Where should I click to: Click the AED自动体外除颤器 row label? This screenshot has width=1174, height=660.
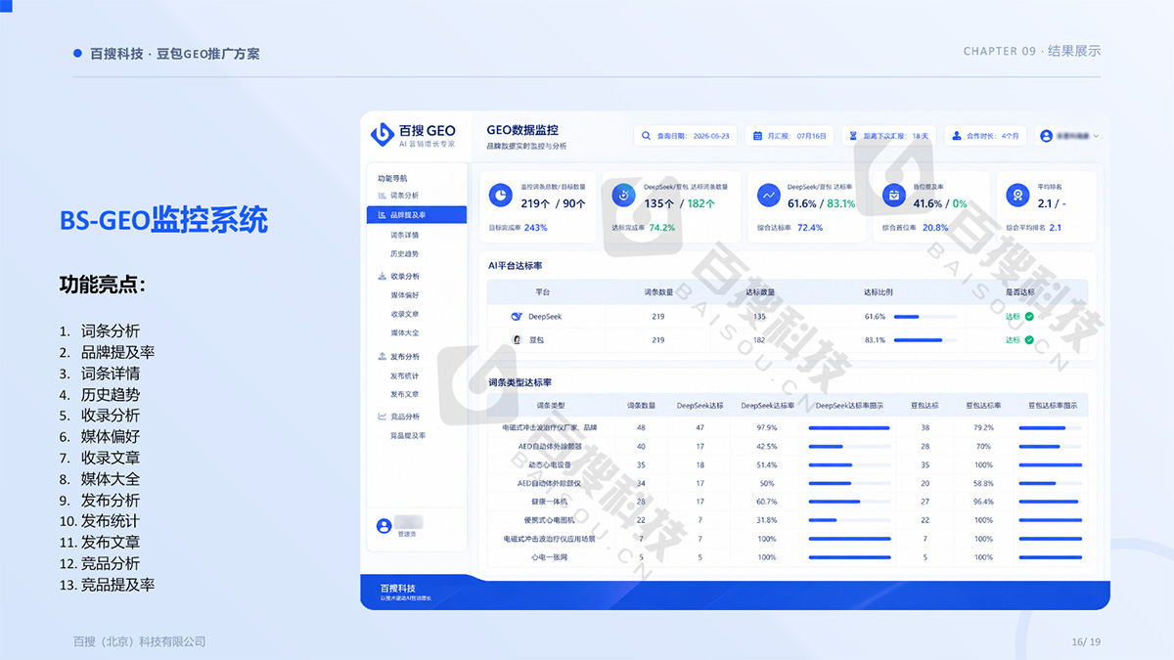550,446
